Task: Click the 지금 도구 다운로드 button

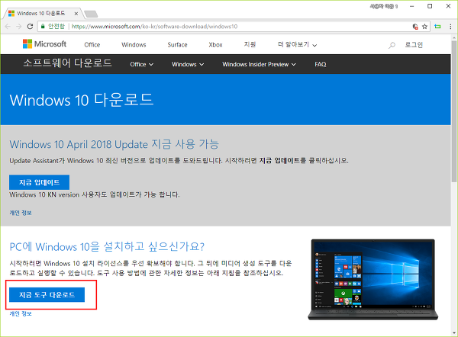Action: (x=47, y=295)
